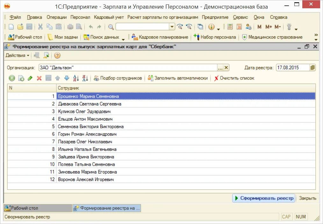323x224 pixels.
Task: Click the Open file toolbar icon
Action: (x=20, y=27)
